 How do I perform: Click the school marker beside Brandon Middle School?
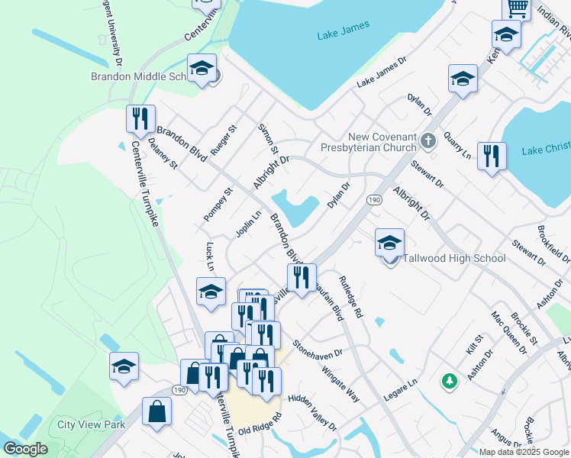[202, 71]
